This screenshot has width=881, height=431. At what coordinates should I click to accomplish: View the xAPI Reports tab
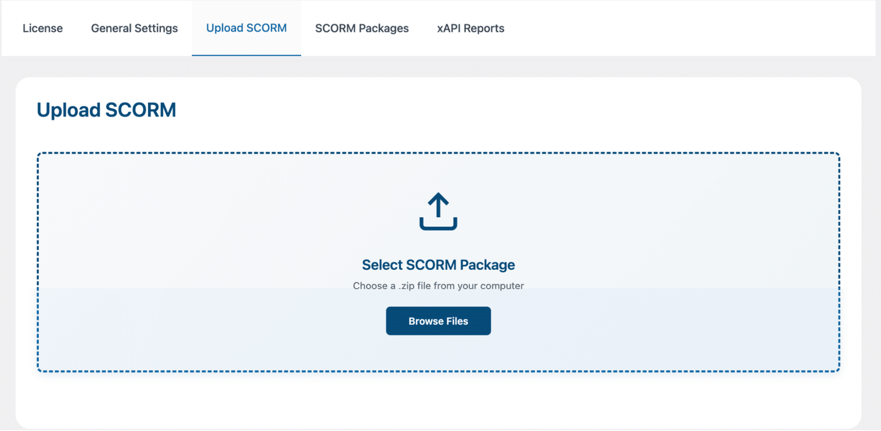(x=471, y=28)
